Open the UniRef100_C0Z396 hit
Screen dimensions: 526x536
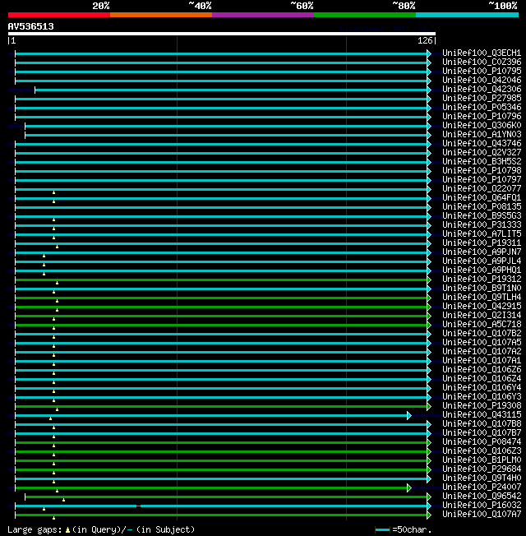tap(482, 62)
